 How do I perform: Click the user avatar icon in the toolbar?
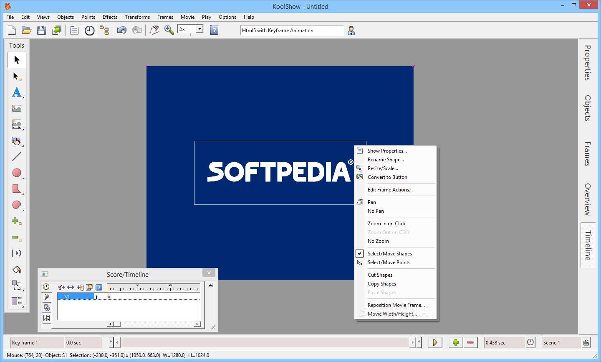pos(351,30)
